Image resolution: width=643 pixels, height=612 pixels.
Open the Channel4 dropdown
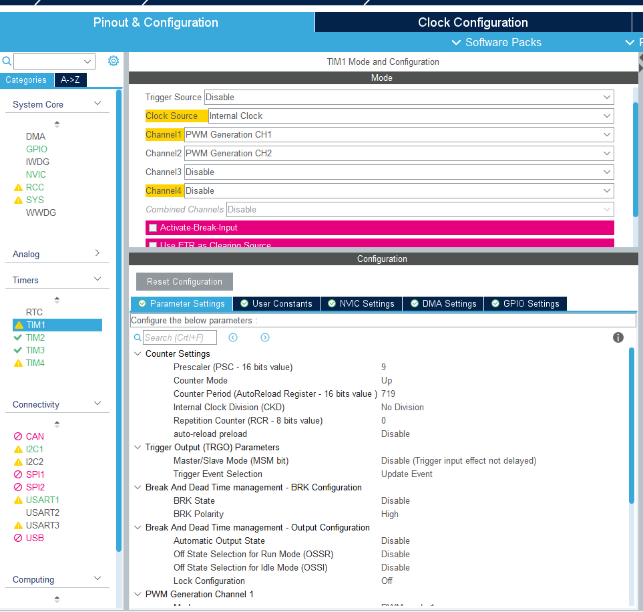[x=399, y=191]
